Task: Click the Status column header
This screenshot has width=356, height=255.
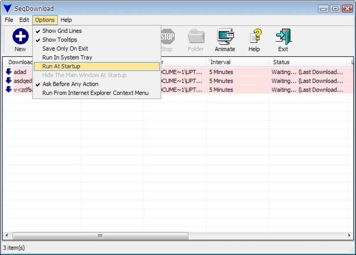Action: 308,62
